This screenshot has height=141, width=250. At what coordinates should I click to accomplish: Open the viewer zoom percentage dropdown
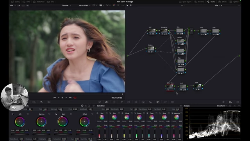(x=13, y=5)
